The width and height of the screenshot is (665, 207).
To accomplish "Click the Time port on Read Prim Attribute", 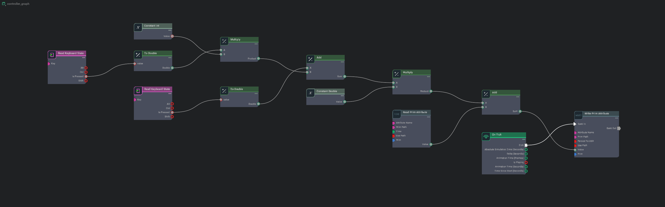I will pyautogui.click(x=393, y=131).
